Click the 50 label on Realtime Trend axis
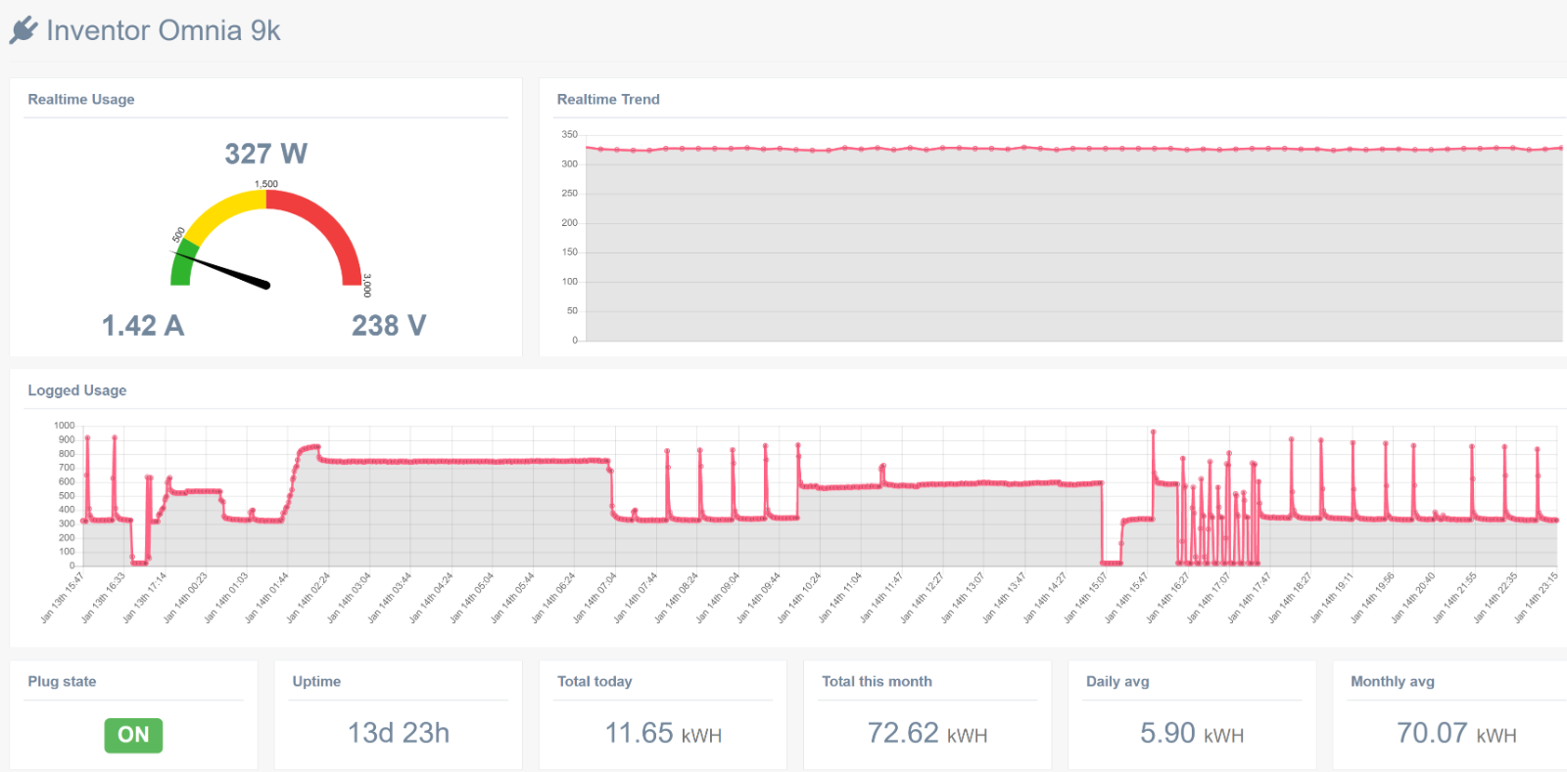Viewport: 1567px width, 772px height. click(x=573, y=310)
